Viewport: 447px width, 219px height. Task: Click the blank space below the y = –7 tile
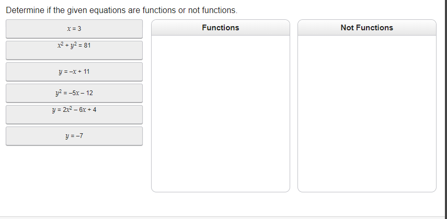click(x=74, y=171)
